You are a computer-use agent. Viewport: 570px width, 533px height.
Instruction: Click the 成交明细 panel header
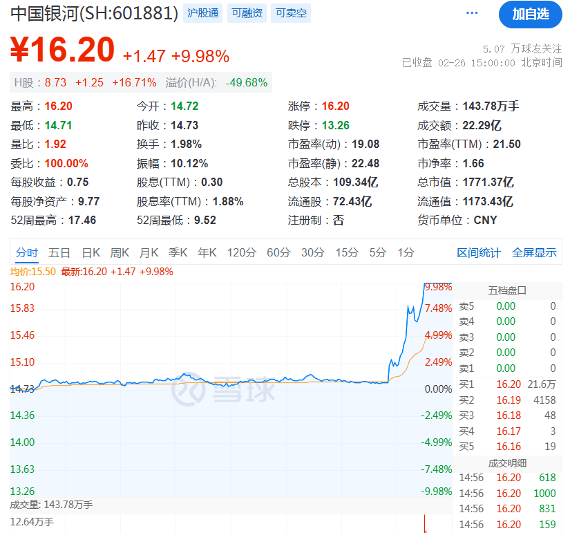point(507,463)
